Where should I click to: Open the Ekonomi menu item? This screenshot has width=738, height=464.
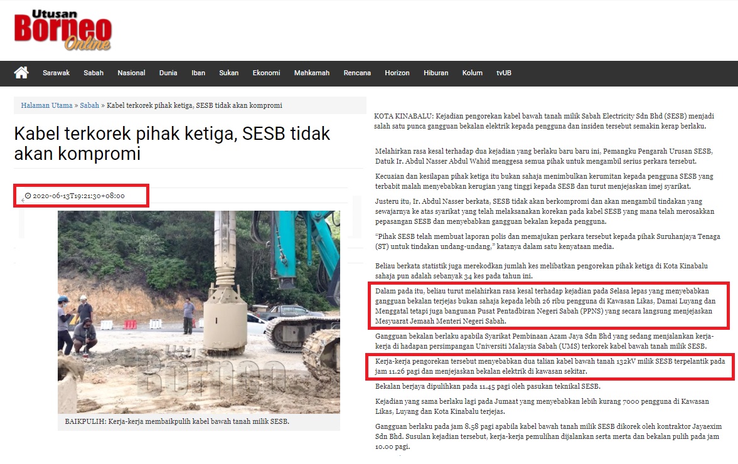tap(266, 73)
